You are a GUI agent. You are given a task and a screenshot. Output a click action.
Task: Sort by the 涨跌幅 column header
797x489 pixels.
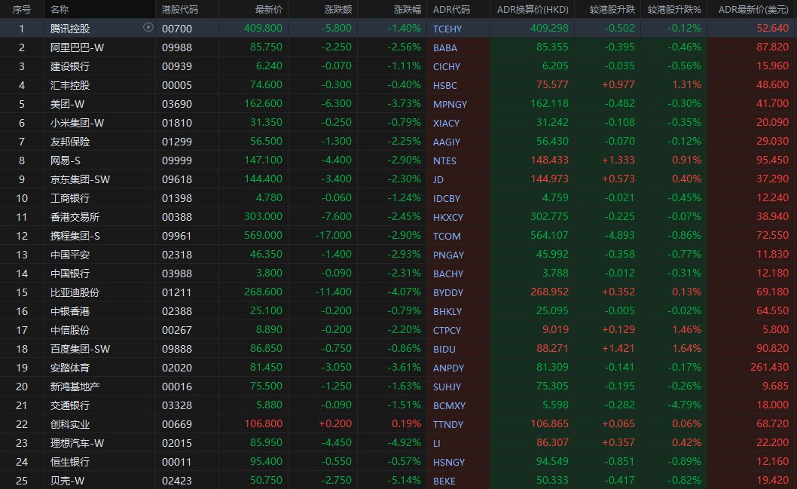click(x=407, y=9)
